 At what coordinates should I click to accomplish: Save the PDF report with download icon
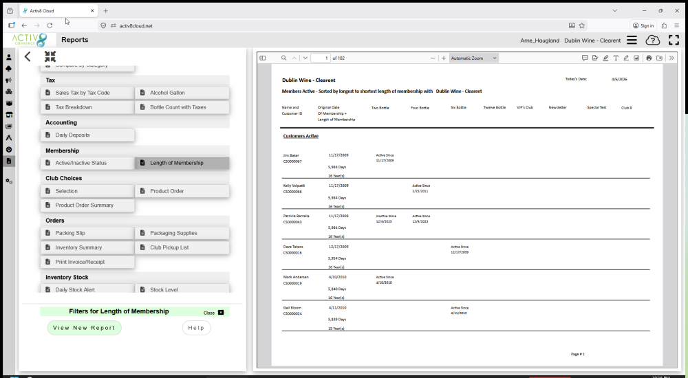pyautogui.click(x=659, y=58)
